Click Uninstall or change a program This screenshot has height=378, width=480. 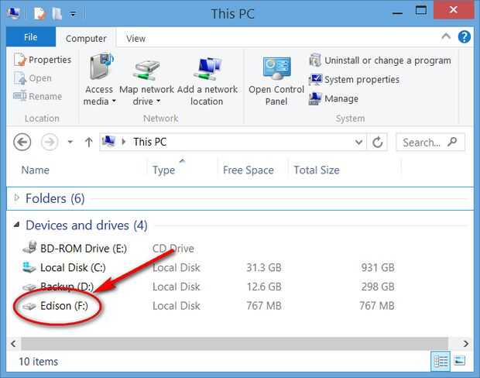point(379,60)
